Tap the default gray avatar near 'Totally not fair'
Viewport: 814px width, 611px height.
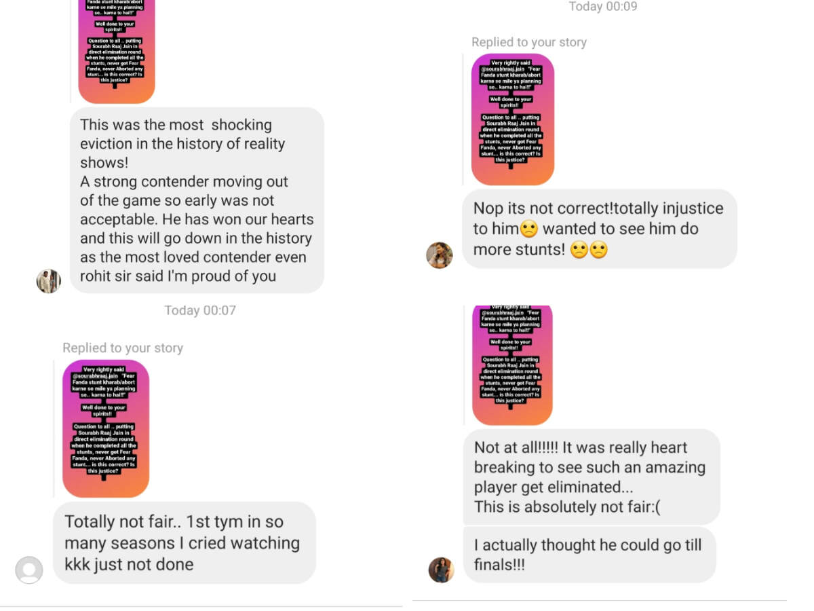[x=29, y=570]
